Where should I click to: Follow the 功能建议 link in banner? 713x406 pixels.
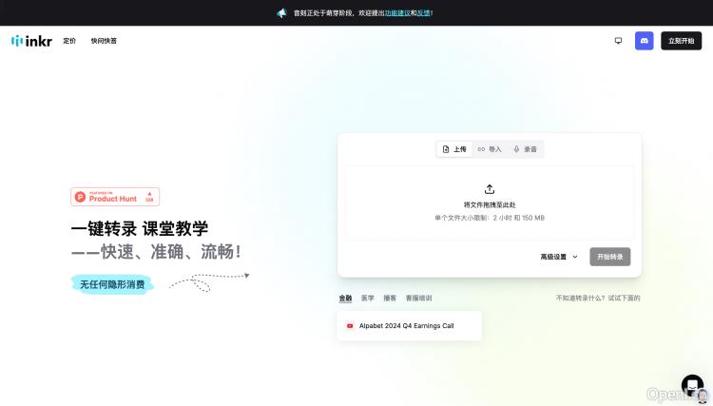click(x=397, y=13)
